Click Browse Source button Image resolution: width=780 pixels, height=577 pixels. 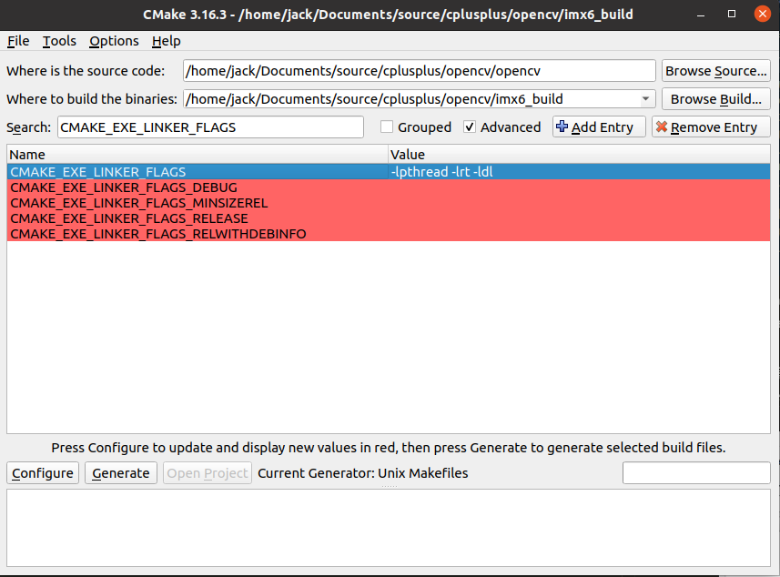pyautogui.click(x=715, y=71)
